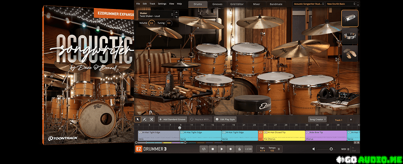Toggle the metronome click
The width and height of the screenshot is (403, 164).
click(239, 149)
